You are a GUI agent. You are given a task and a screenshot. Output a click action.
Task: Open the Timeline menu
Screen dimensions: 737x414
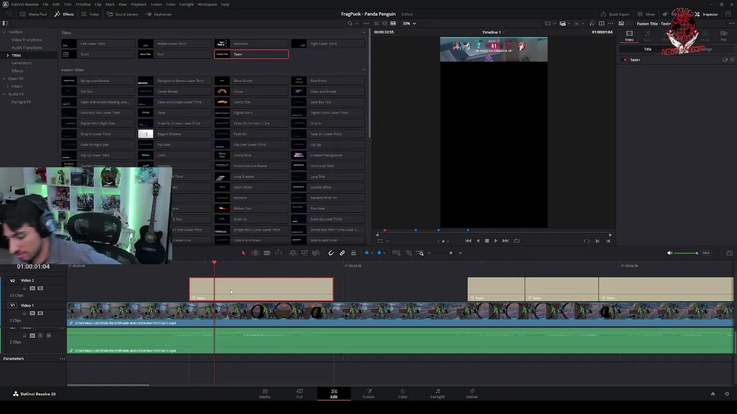coord(83,4)
